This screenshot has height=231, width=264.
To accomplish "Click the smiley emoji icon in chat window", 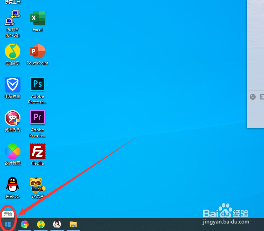I will pyautogui.click(x=252, y=97).
